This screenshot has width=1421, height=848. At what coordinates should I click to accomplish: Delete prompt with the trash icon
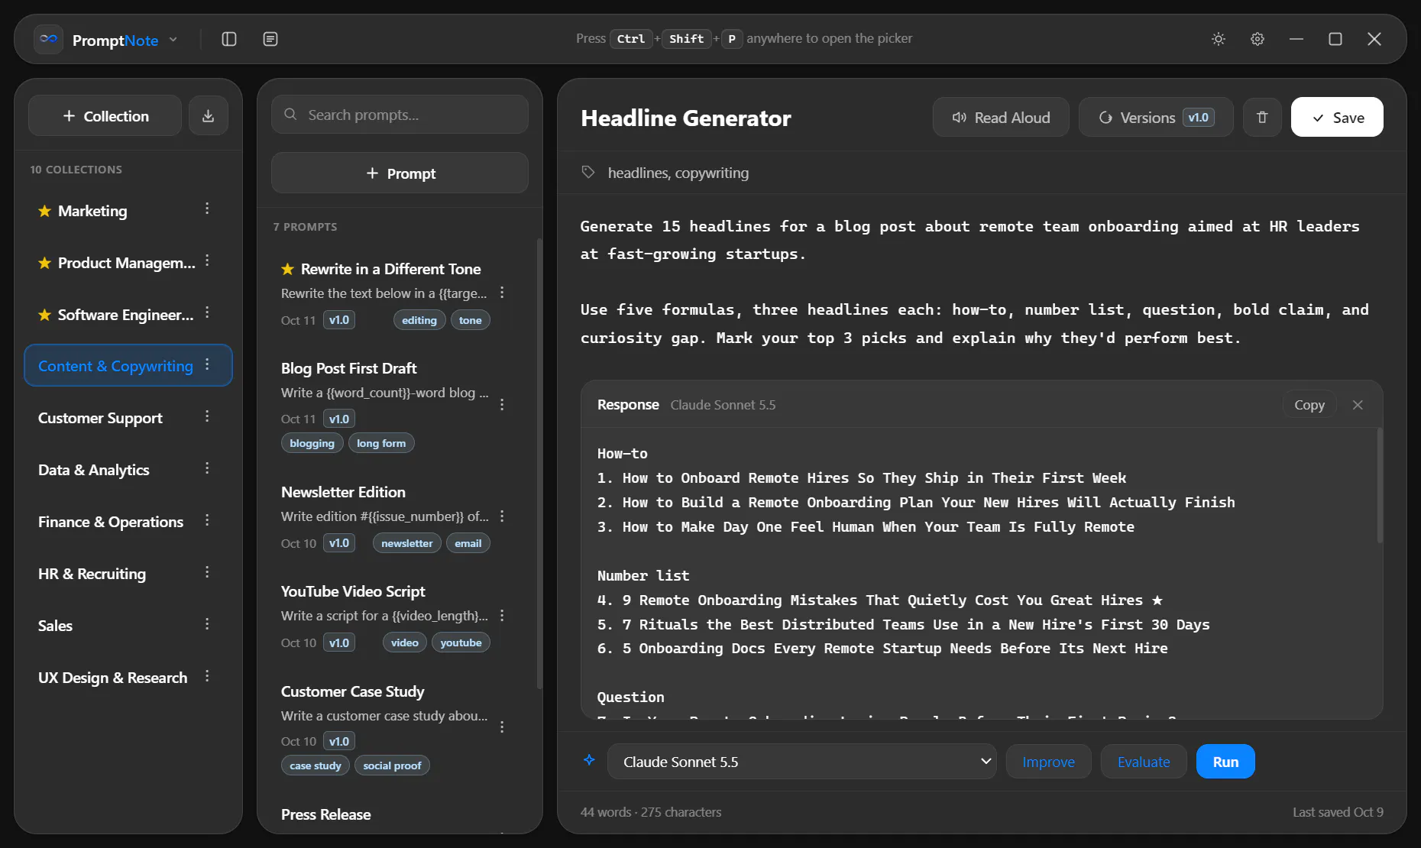[1262, 117]
